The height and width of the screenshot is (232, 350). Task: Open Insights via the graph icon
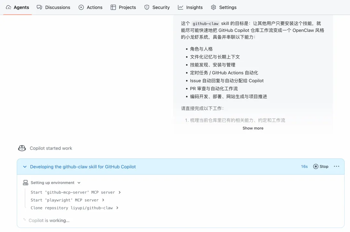(x=180, y=7)
